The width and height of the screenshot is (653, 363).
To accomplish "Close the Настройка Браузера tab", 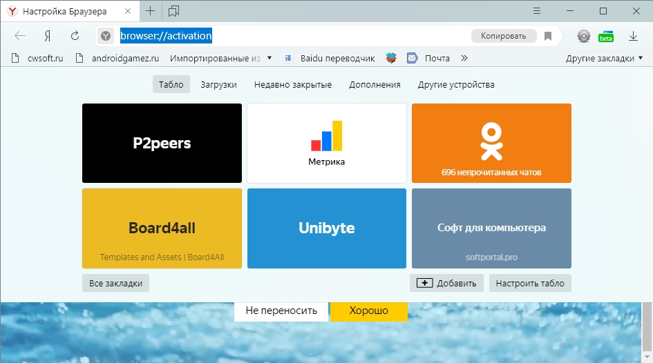I will click(x=128, y=11).
